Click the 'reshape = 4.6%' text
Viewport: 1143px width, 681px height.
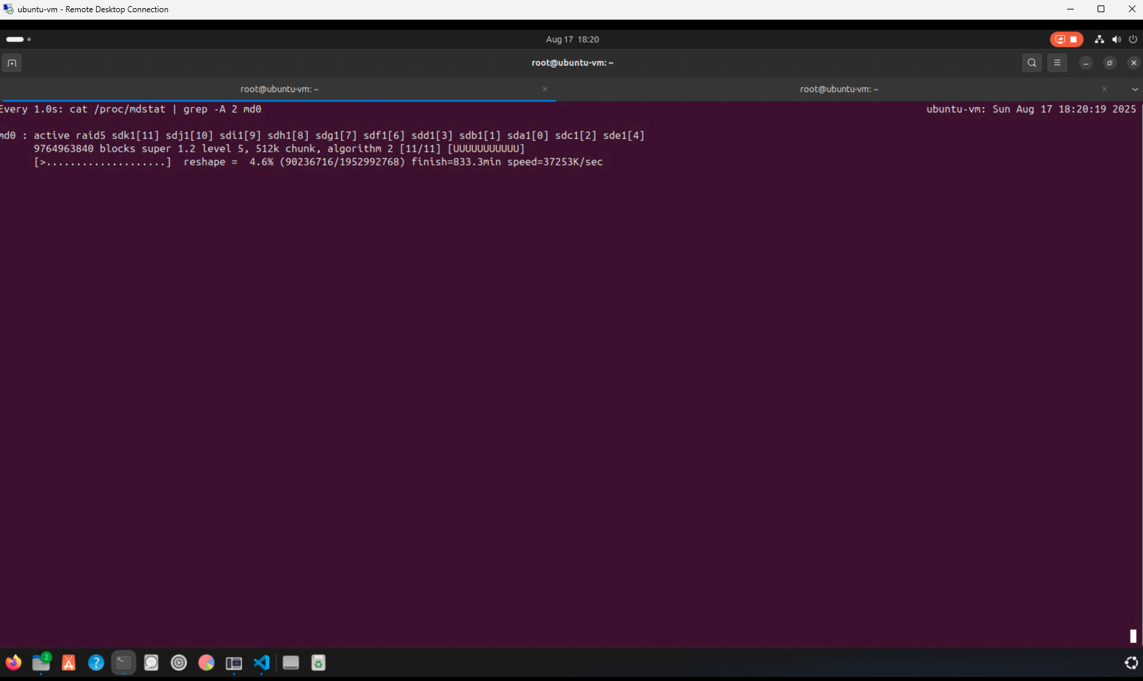pyautogui.click(x=228, y=162)
